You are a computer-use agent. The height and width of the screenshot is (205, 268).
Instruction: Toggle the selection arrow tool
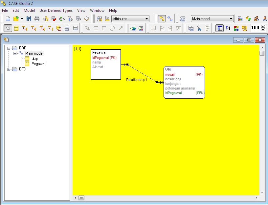8,28
